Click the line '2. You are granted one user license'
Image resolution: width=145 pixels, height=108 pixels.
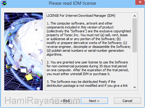click(72, 62)
